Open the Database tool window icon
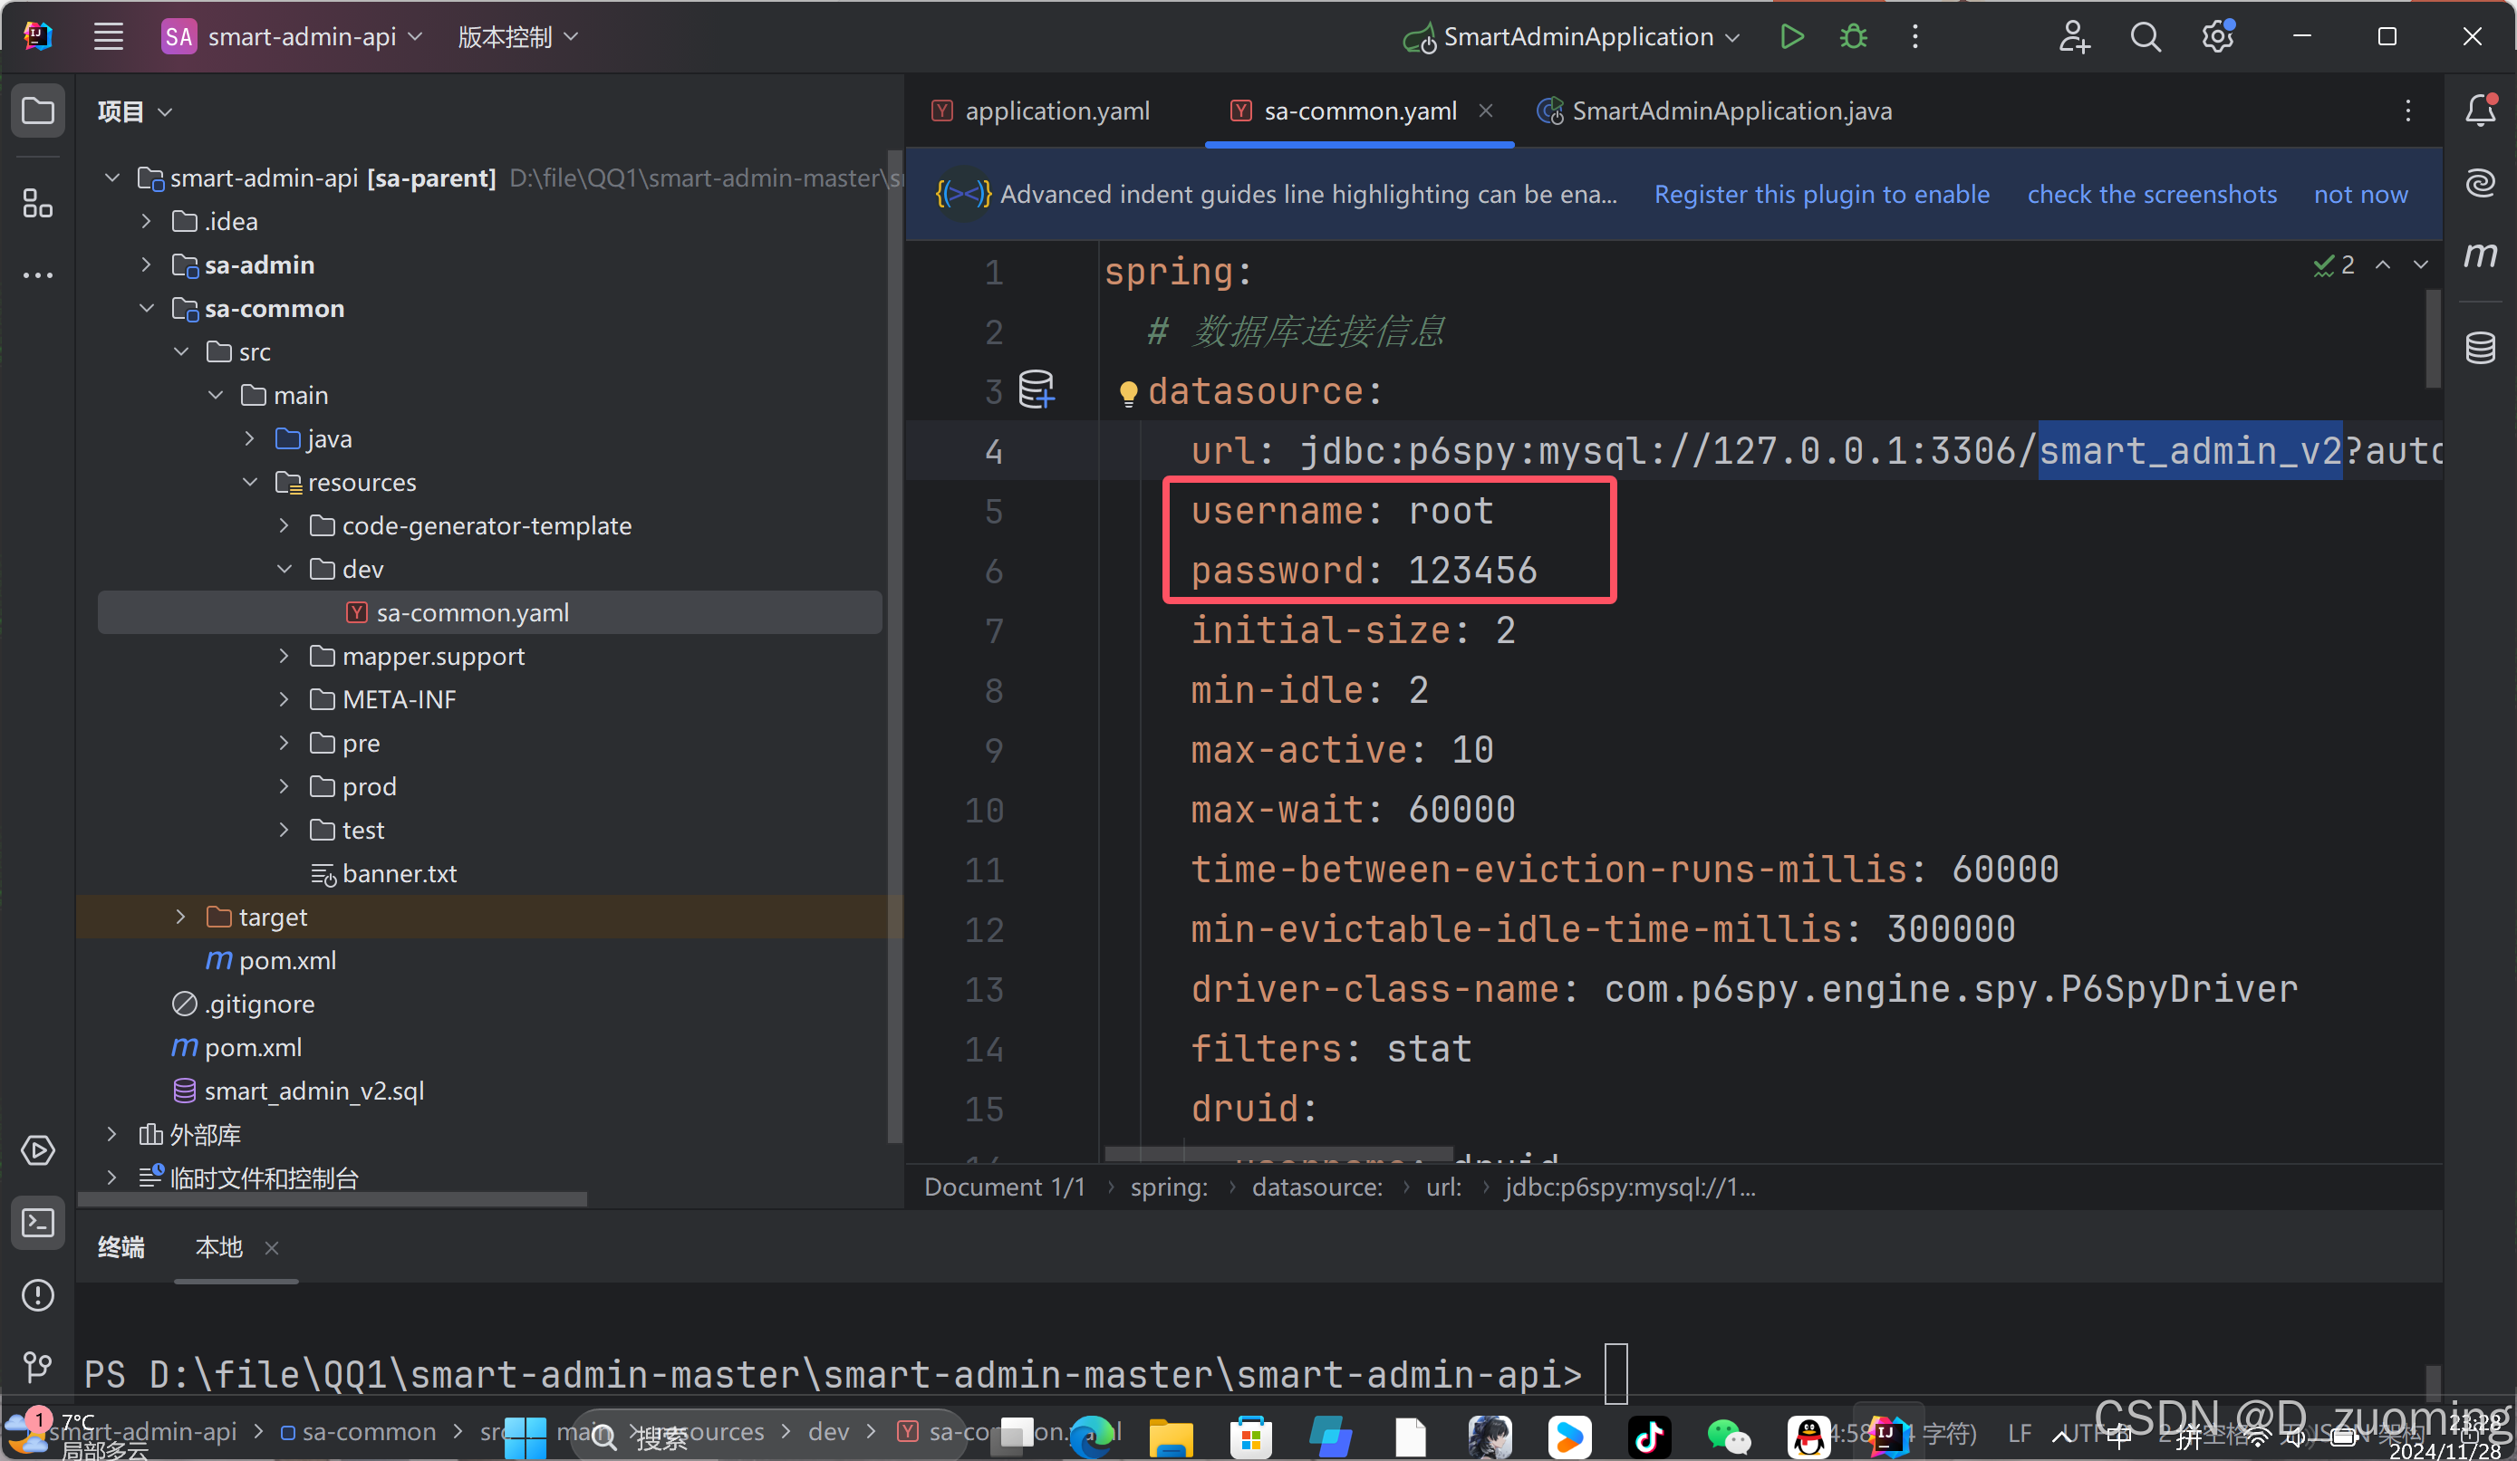This screenshot has width=2517, height=1461. 2480,349
